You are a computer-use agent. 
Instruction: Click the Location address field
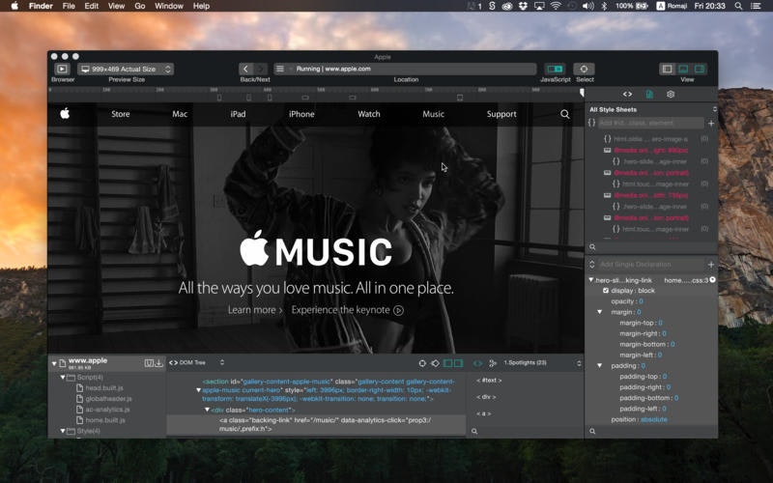tap(405, 69)
